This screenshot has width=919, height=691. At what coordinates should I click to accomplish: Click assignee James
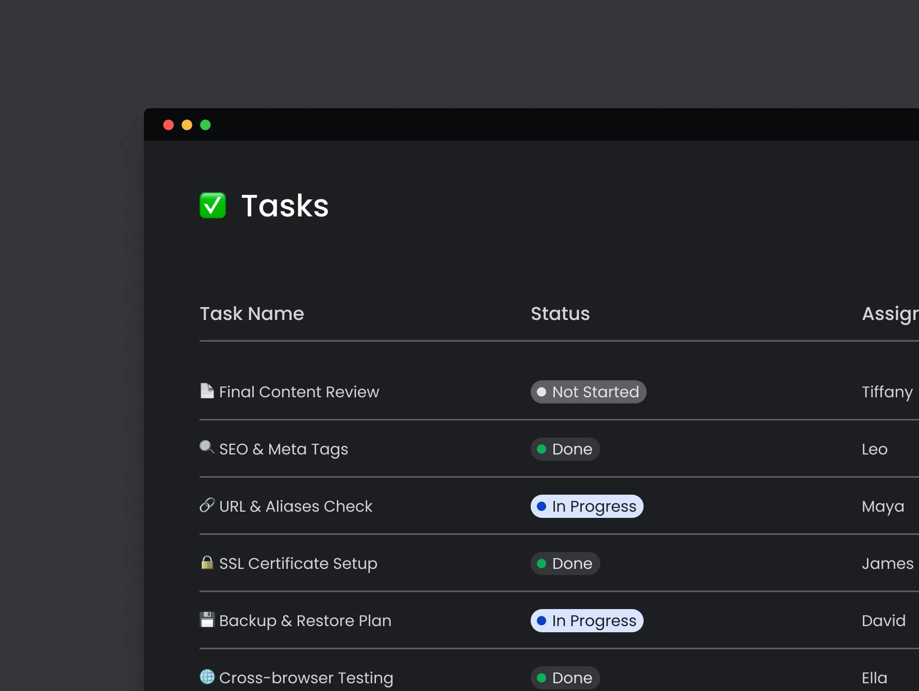(888, 564)
